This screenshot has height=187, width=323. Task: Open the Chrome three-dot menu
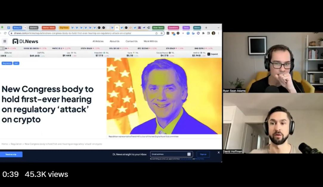pos(218,33)
